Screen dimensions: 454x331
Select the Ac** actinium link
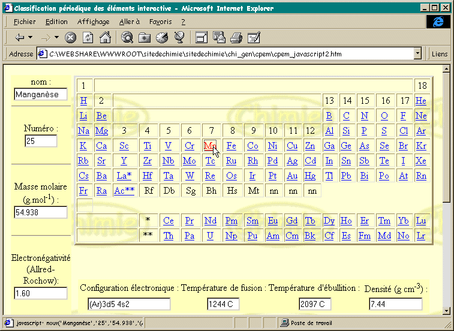tap(124, 191)
